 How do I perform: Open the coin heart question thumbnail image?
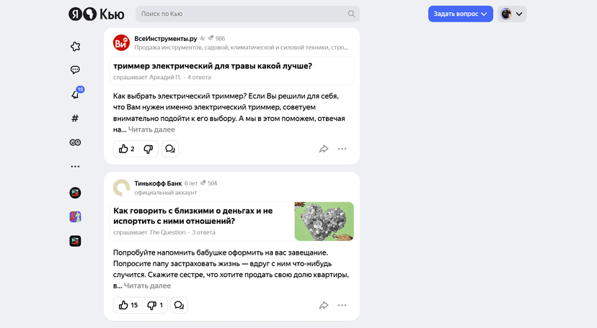pyautogui.click(x=324, y=222)
